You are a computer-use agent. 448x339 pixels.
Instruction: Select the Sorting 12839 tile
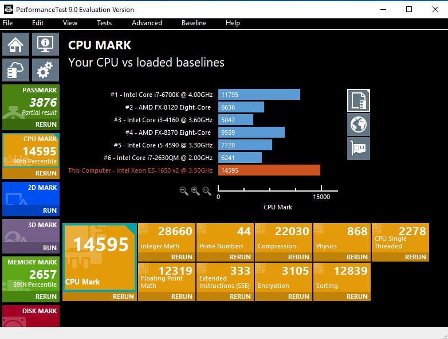point(342,278)
